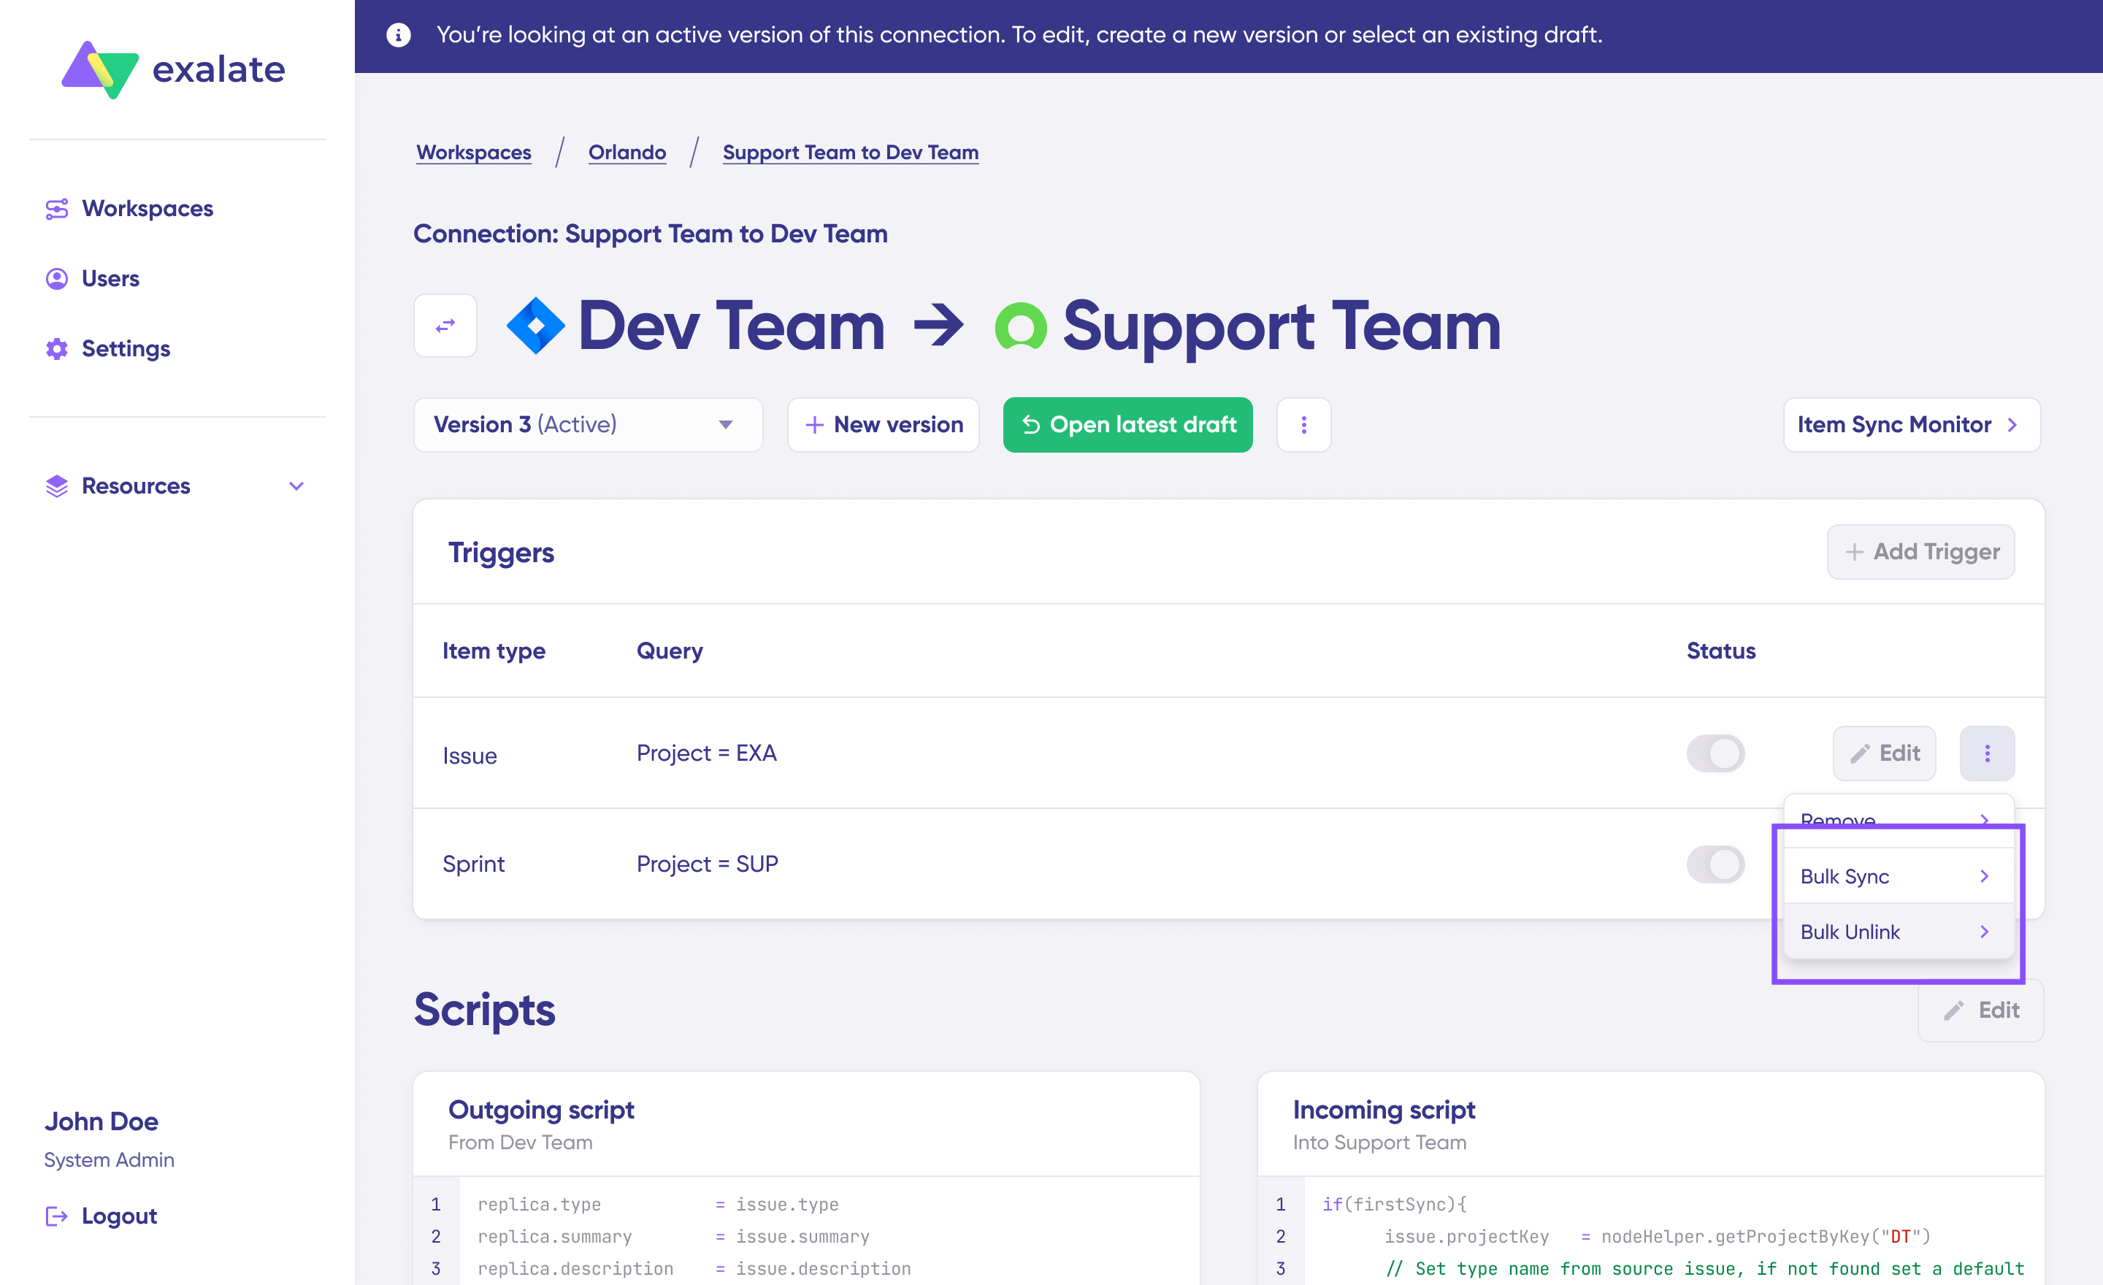
Task: Open the Issue trigger three-dot menu
Action: coord(1986,753)
